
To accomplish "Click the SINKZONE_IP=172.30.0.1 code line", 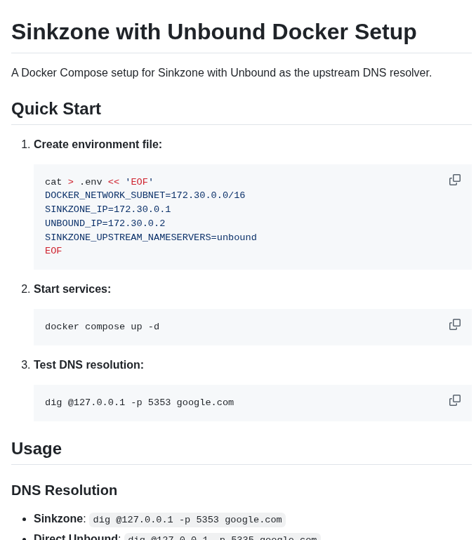I will coord(108,209).
